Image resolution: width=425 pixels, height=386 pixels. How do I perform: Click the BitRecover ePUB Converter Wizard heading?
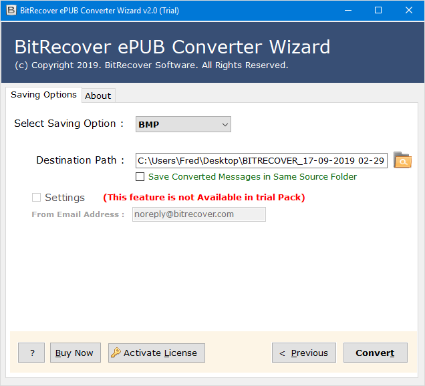(x=172, y=47)
